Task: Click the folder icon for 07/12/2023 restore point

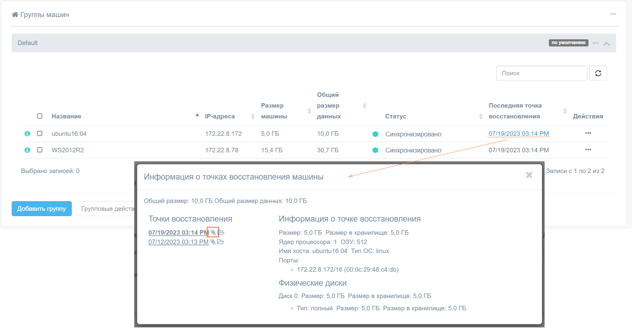Action: (x=220, y=242)
